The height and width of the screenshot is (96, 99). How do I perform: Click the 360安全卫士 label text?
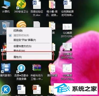21,11
